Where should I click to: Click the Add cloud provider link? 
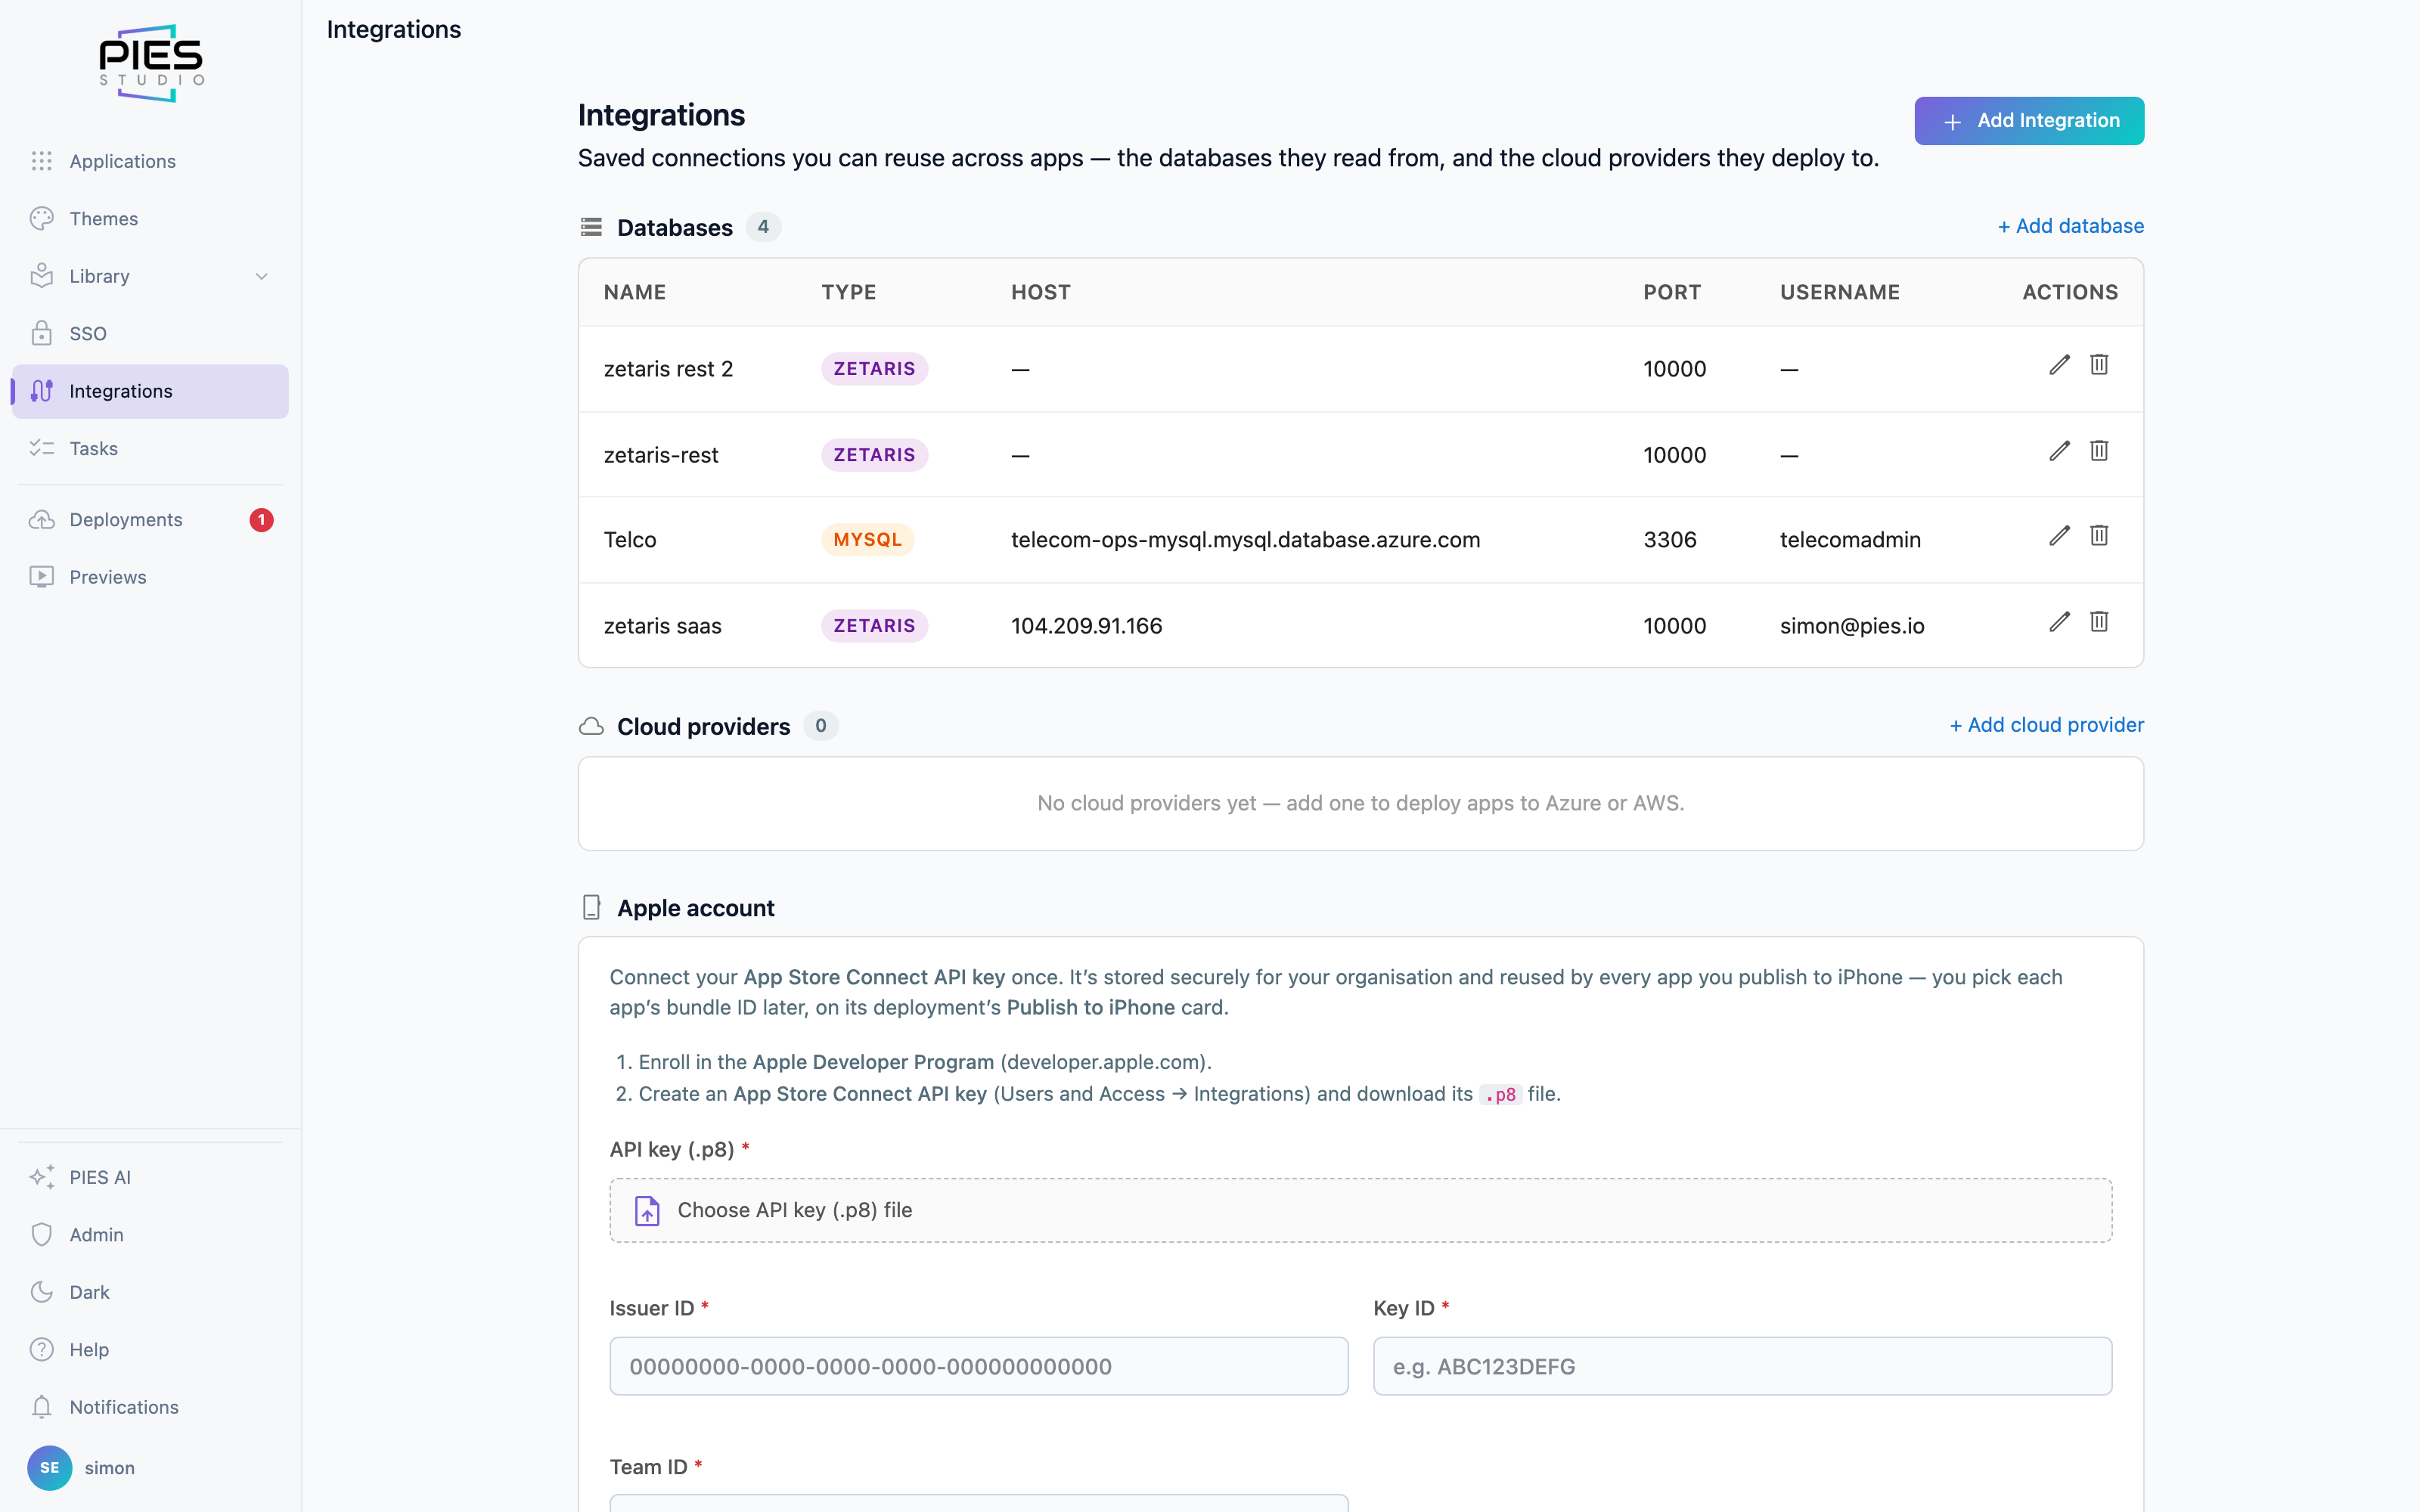pos(2046,725)
